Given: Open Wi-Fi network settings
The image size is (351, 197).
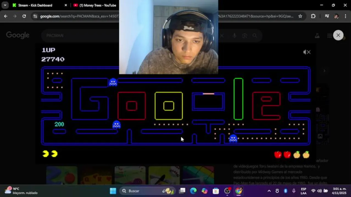Looking at the screenshot, I should 313,191.
